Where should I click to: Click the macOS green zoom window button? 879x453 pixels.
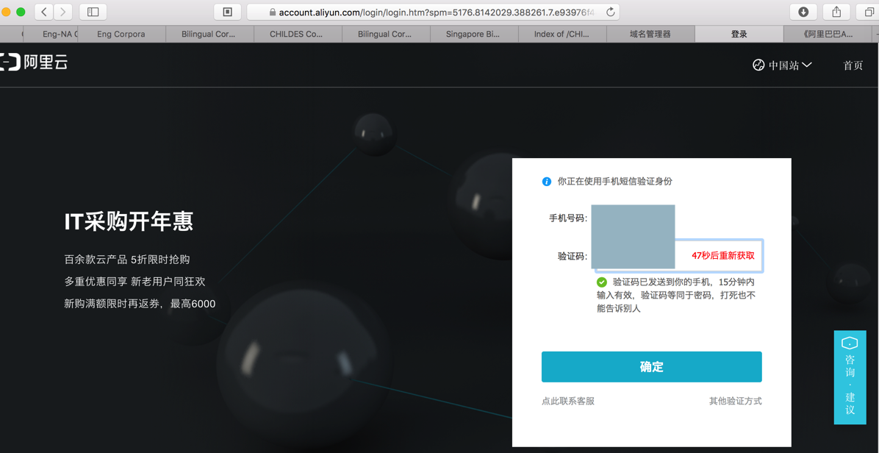(21, 12)
